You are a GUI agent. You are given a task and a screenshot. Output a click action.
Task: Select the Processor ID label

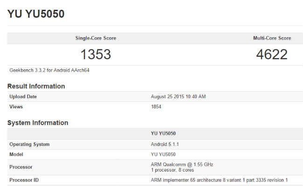coord(24,180)
